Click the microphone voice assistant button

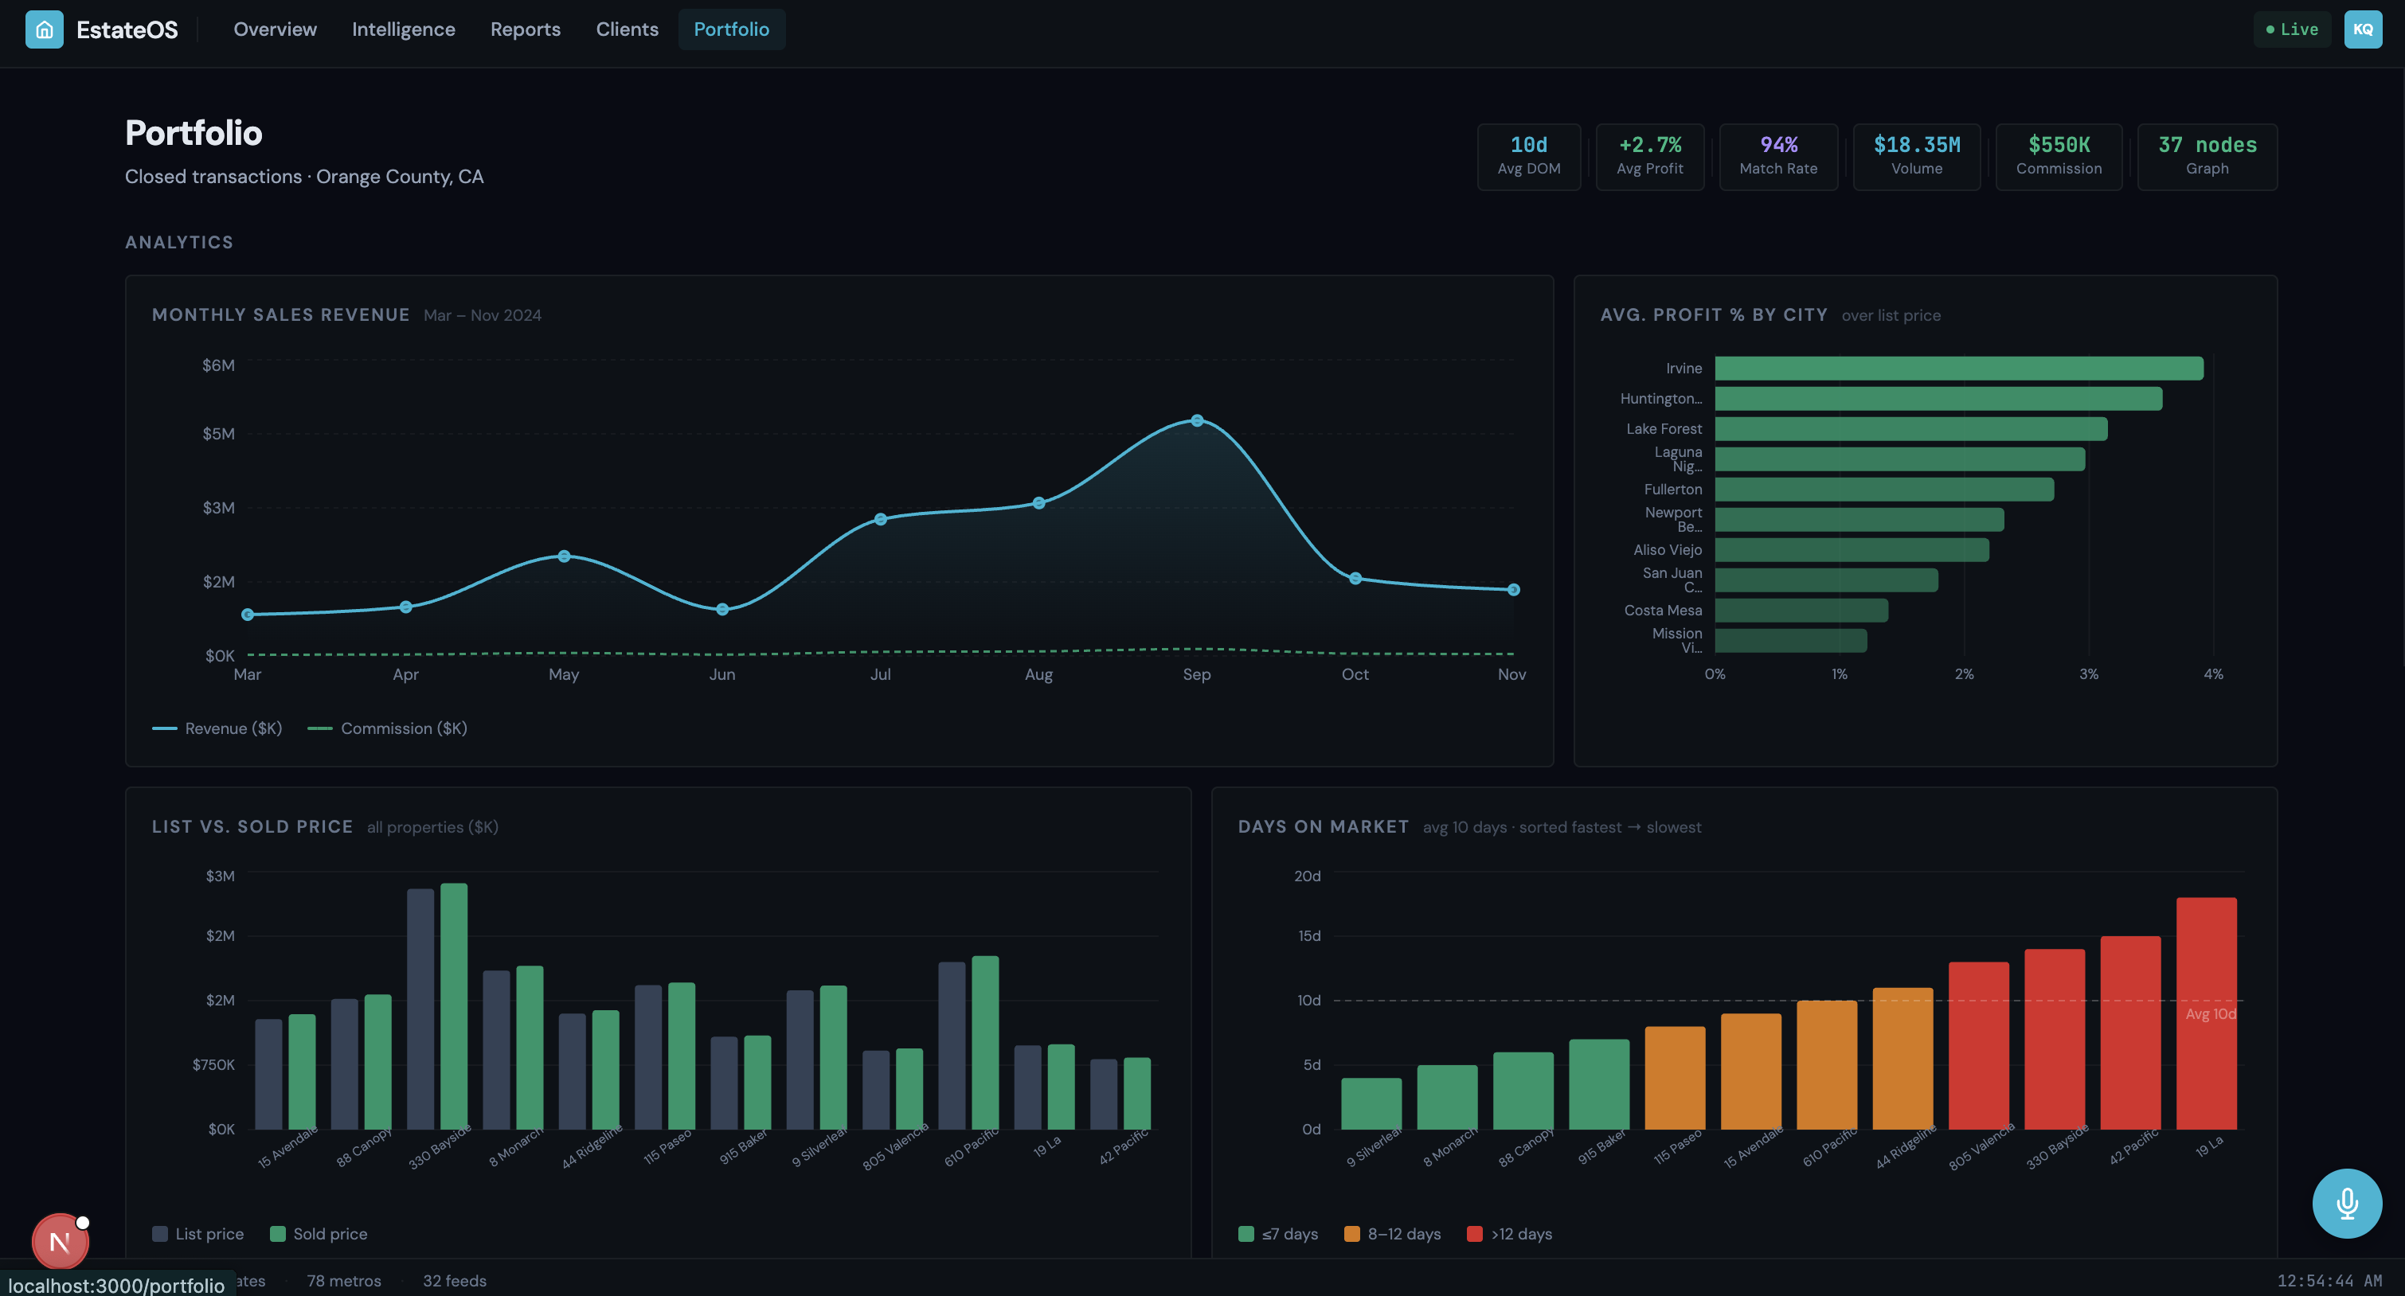[x=2346, y=1203]
